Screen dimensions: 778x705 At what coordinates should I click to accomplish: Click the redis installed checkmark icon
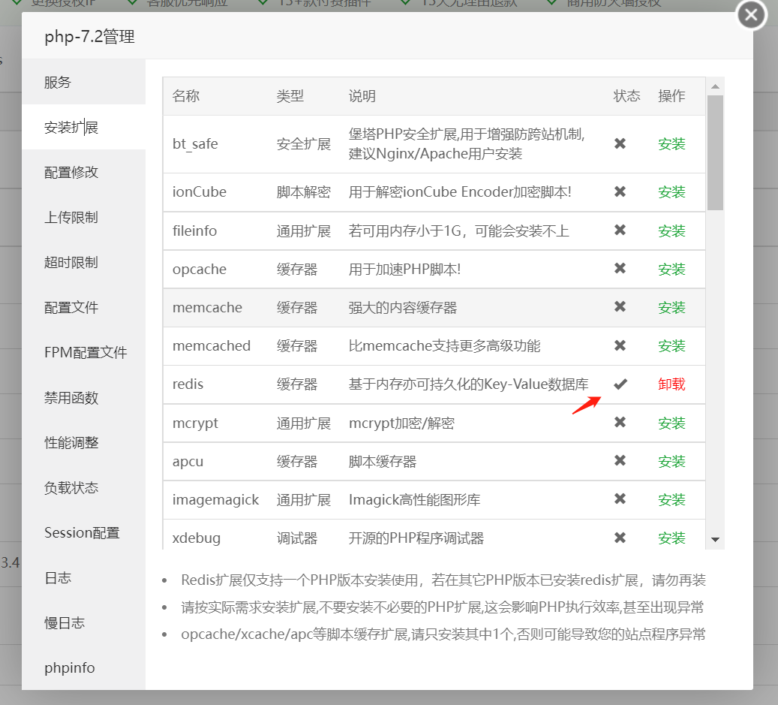(x=620, y=384)
